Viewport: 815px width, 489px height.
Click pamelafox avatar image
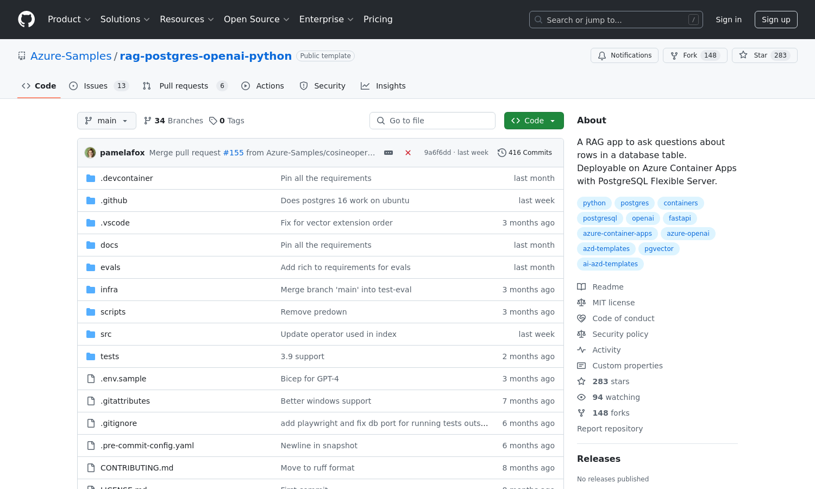90,153
